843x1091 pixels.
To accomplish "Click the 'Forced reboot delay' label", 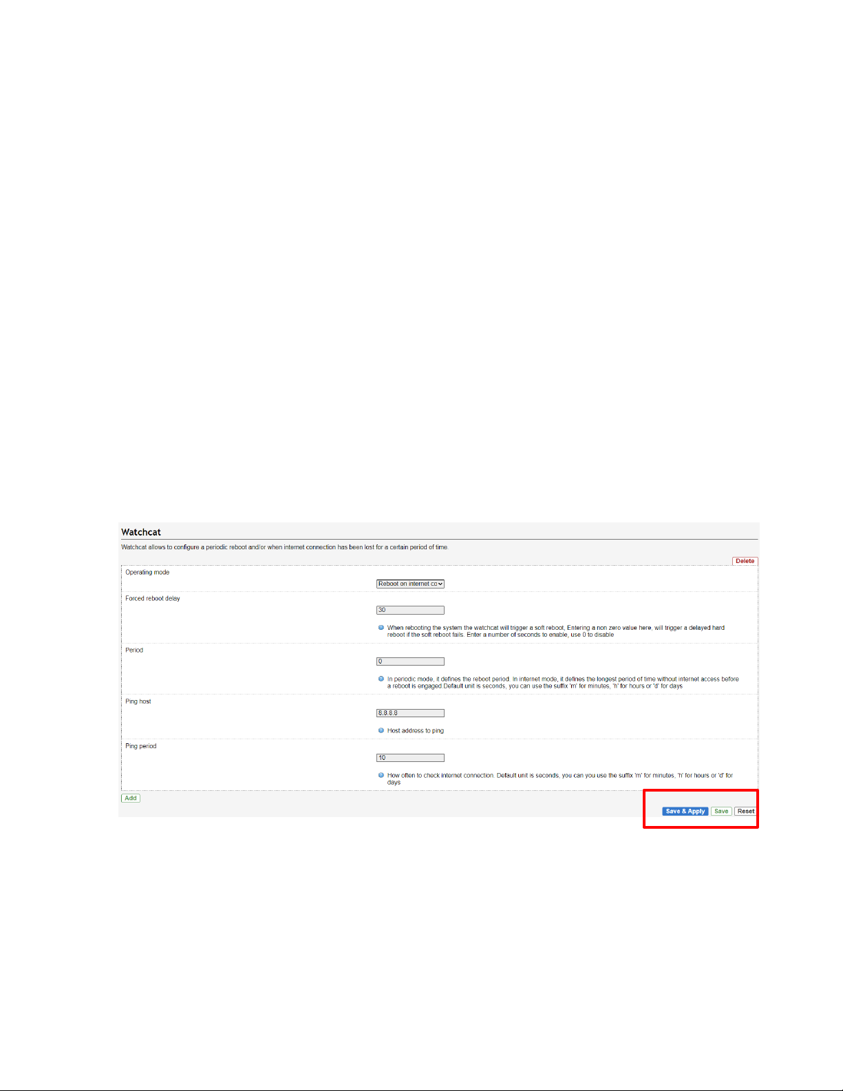I will coord(153,599).
